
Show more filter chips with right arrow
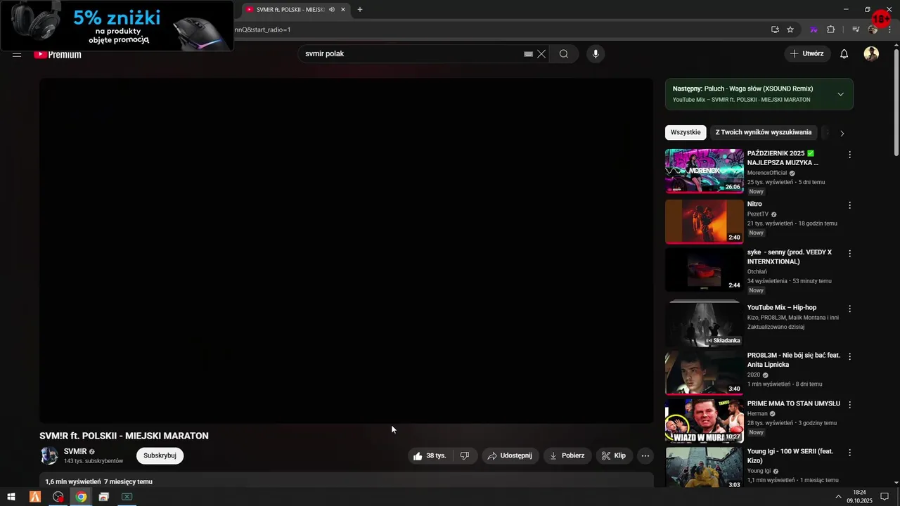[842, 133]
